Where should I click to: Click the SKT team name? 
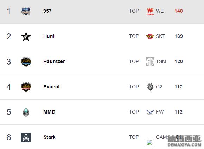click(160, 36)
